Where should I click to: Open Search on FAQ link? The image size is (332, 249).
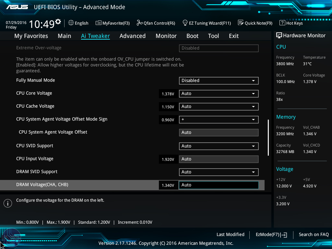coord(314,234)
